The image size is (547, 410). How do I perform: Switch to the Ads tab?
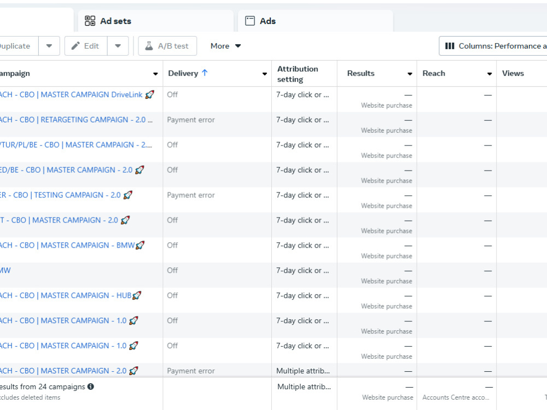coord(316,21)
